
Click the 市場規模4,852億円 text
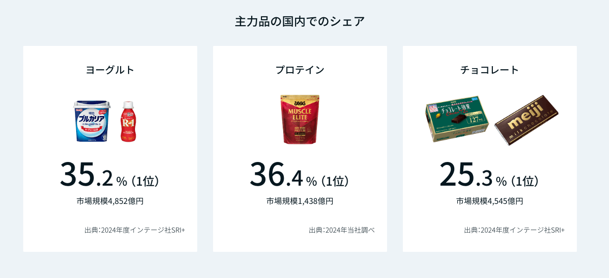pos(110,201)
